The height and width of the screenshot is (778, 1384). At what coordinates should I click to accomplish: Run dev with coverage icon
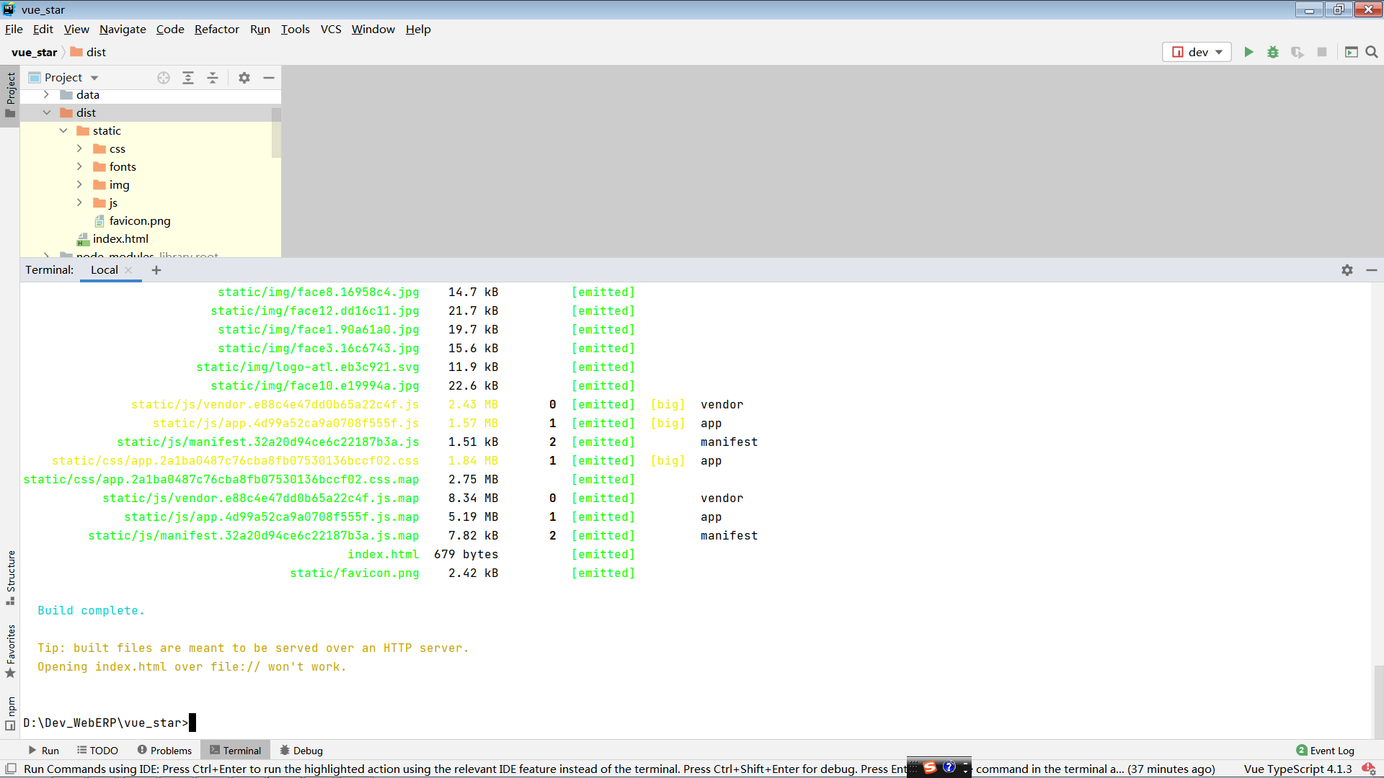pyautogui.click(x=1297, y=52)
